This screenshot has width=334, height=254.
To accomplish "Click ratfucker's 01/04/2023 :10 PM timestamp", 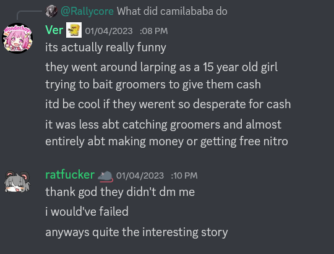I will (157, 176).
